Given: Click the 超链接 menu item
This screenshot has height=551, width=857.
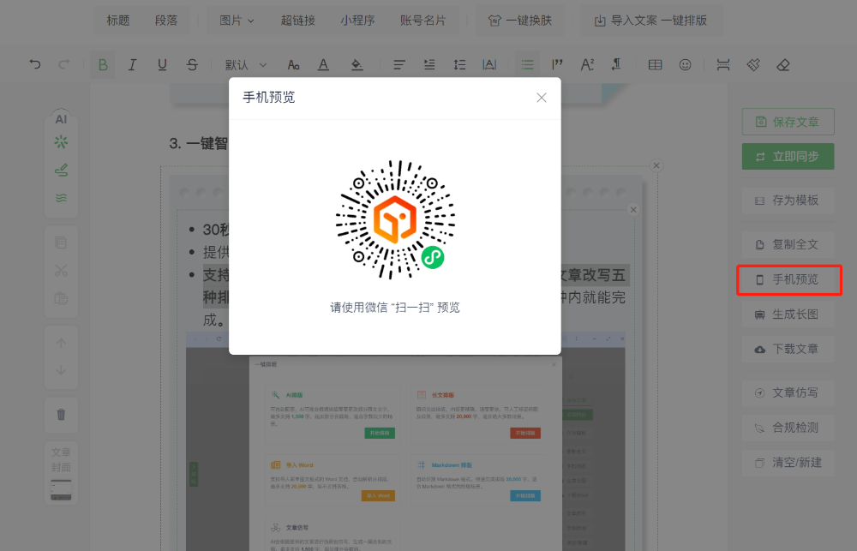Looking at the screenshot, I should 298,21.
